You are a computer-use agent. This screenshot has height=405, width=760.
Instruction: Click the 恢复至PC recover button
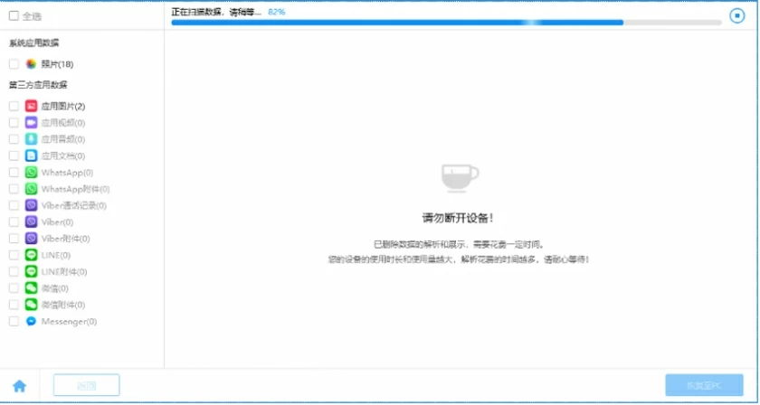[x=704, y=385]
